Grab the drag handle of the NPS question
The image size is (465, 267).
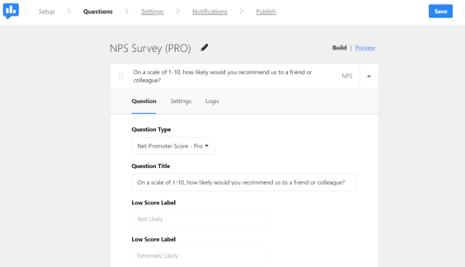(121, 76)
